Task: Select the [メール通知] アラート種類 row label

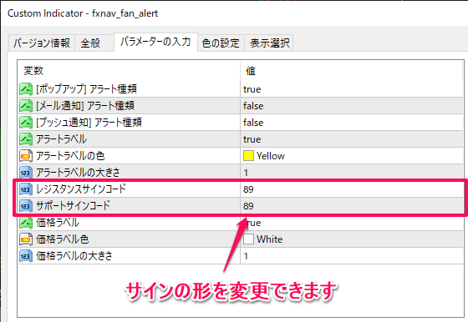Action: click(x=85, y=106)
